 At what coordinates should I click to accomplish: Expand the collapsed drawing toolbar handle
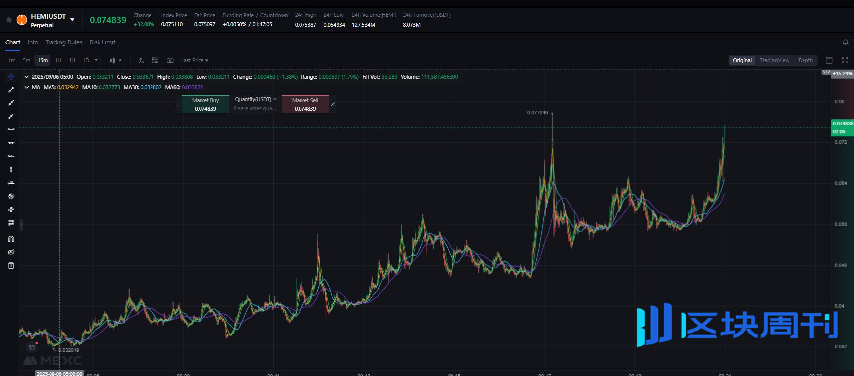click(21, 225)
